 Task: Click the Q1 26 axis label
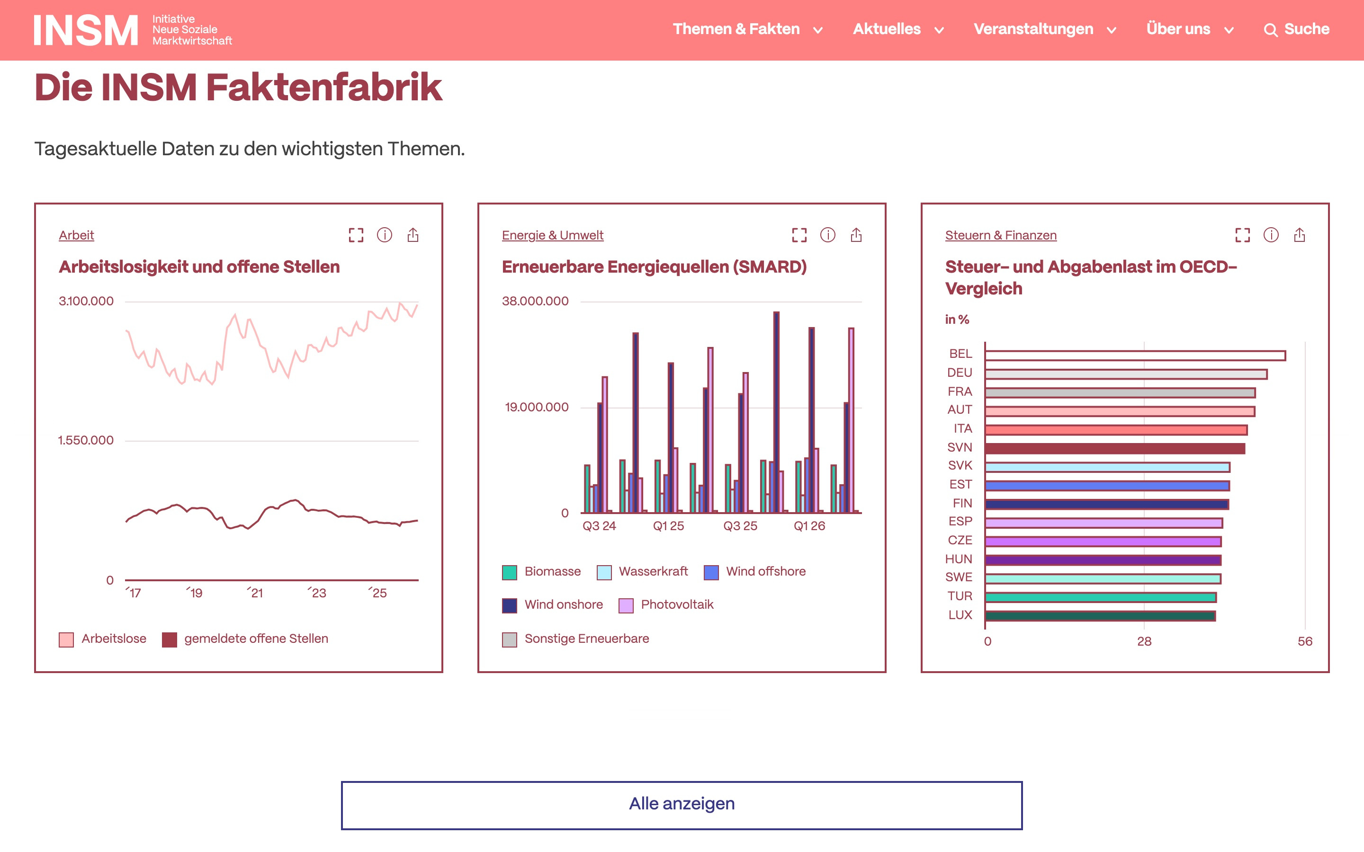point(809,526)
